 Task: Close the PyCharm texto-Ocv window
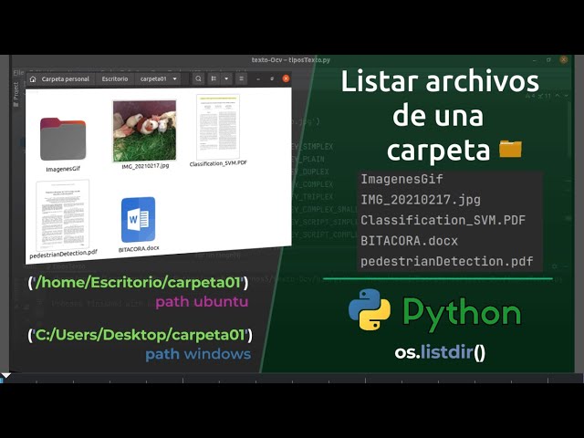click(x=564, y=59)
